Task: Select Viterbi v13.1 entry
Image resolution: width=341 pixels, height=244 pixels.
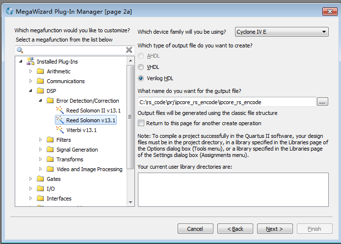Action: click(x=81, y=130)
